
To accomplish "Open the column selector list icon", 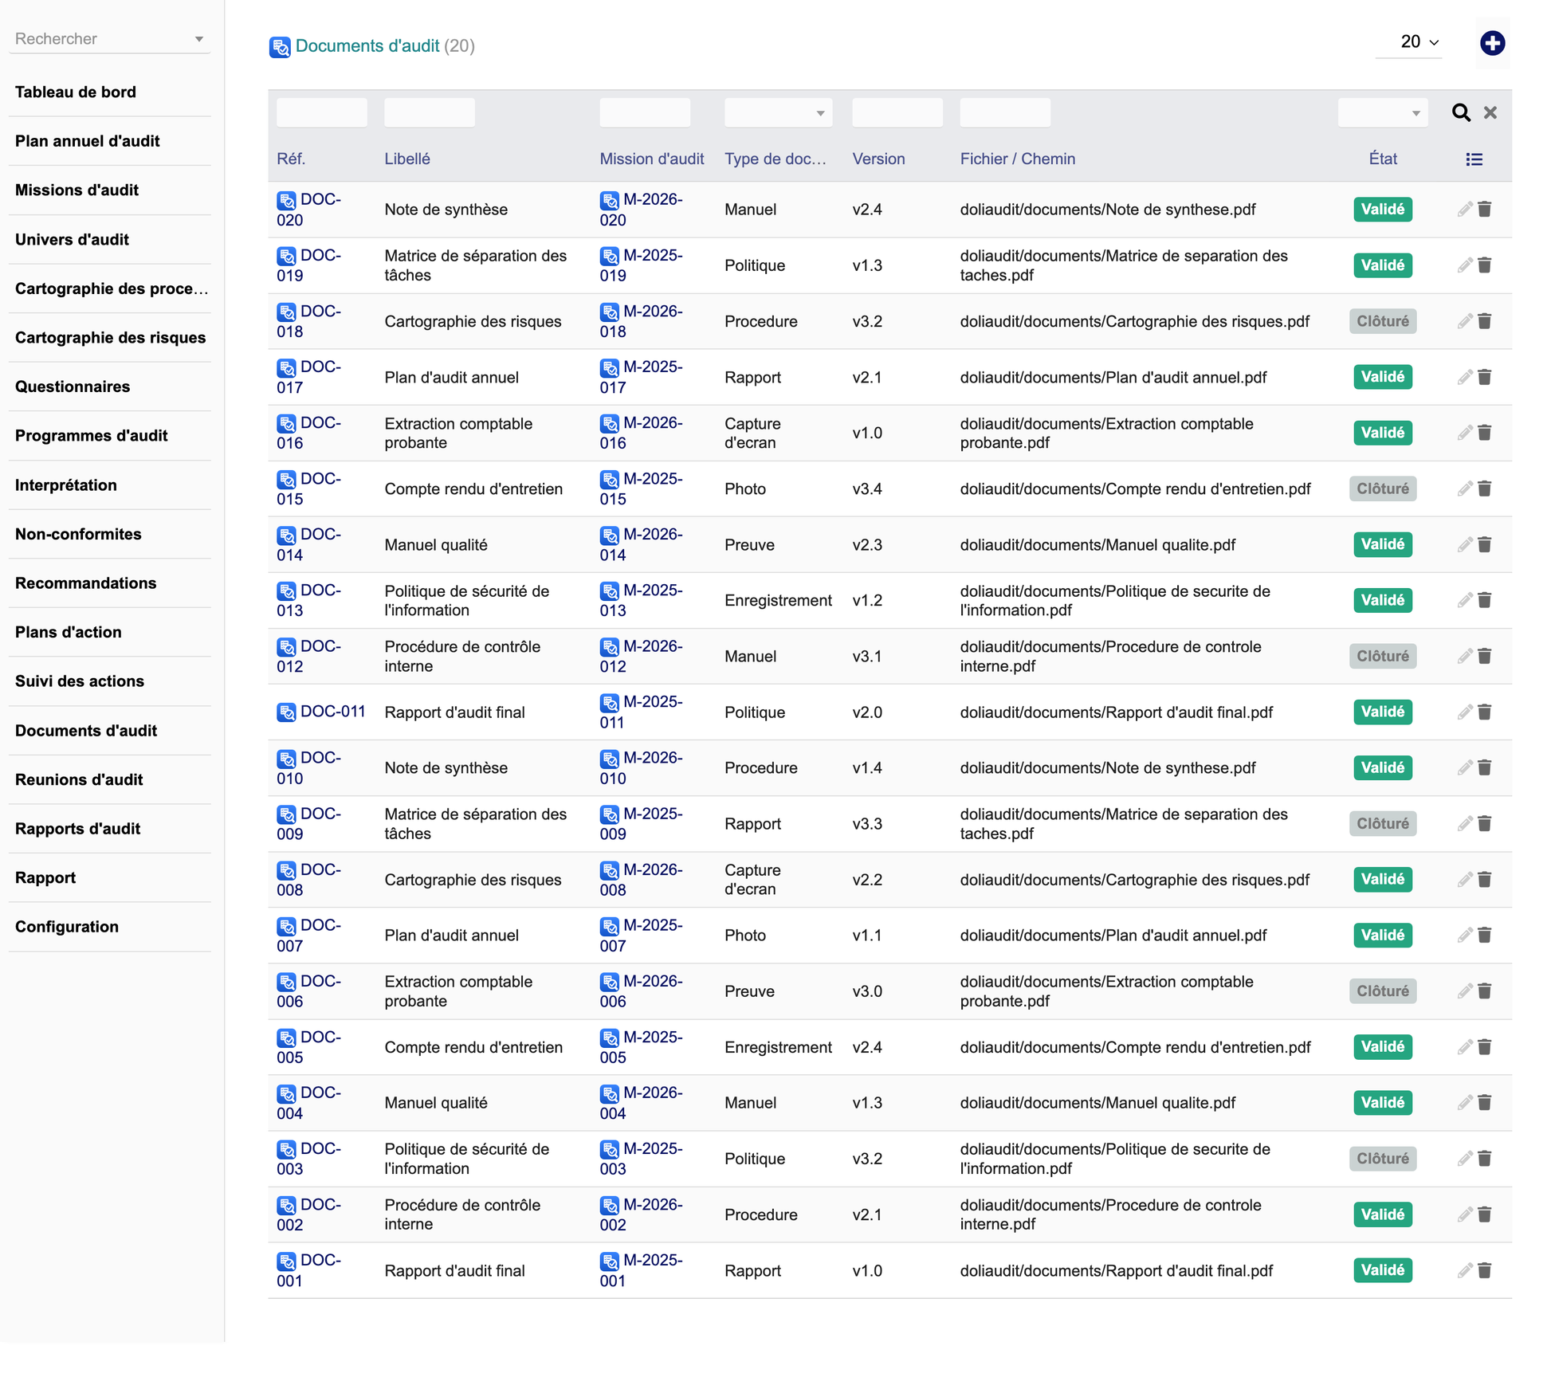I will coord(1474,159).
